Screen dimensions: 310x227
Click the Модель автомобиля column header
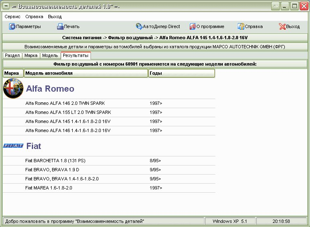[86, 73]
